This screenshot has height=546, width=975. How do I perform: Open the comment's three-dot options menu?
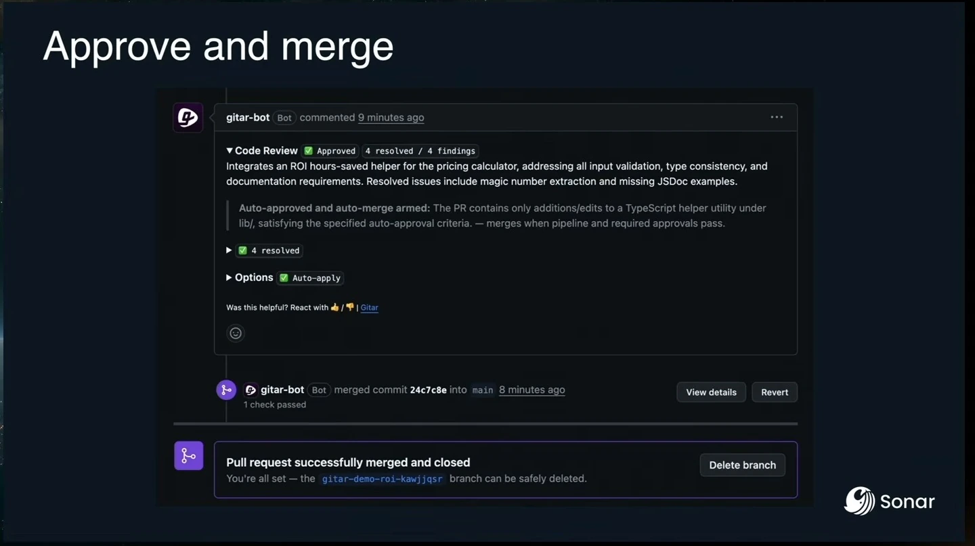point(777,117)
